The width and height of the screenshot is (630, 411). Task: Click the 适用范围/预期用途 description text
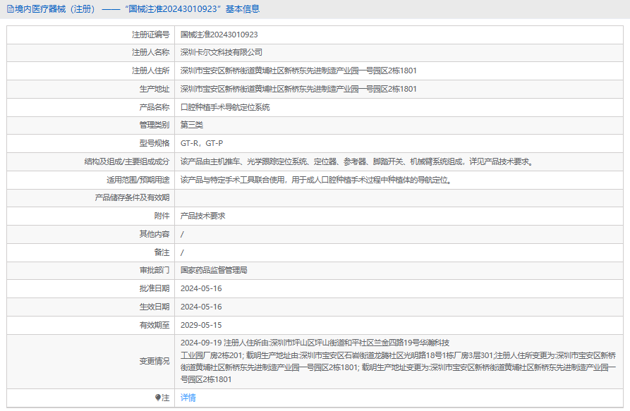(x=316, y=180)
